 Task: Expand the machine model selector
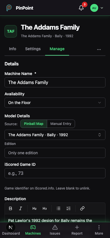click(55, 135)
